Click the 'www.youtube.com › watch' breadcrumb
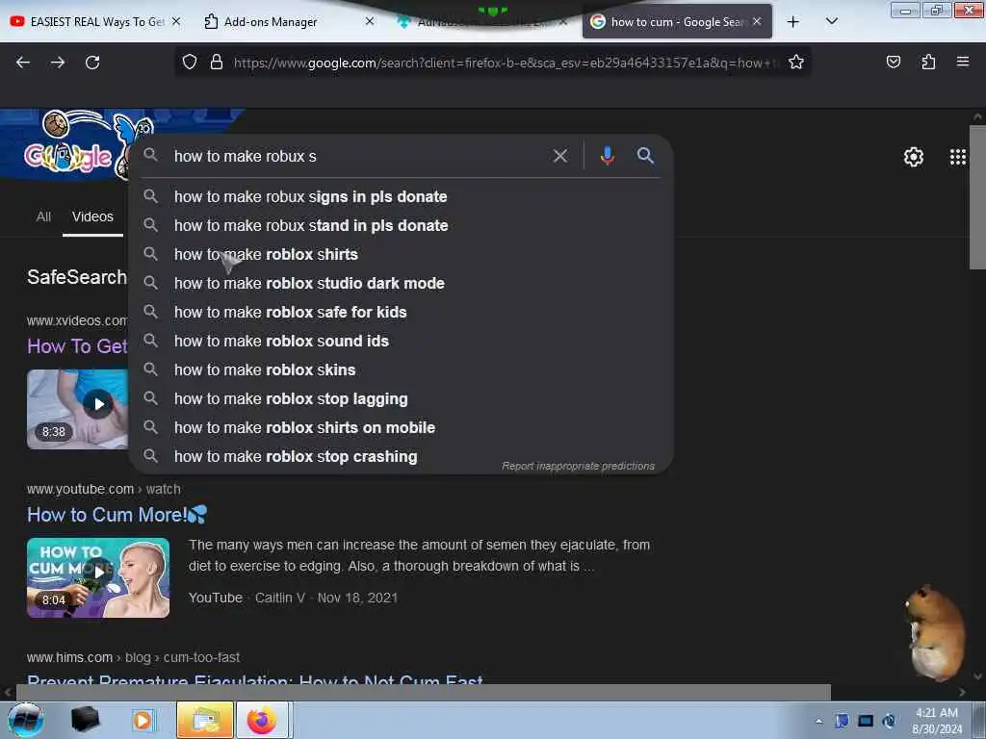Viewport: 986px width, 739px height. [104, 489]
